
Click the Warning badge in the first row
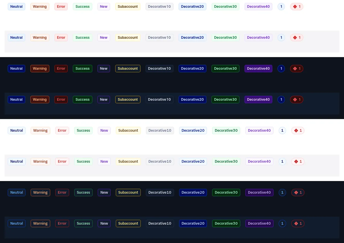tap(40, 7)
